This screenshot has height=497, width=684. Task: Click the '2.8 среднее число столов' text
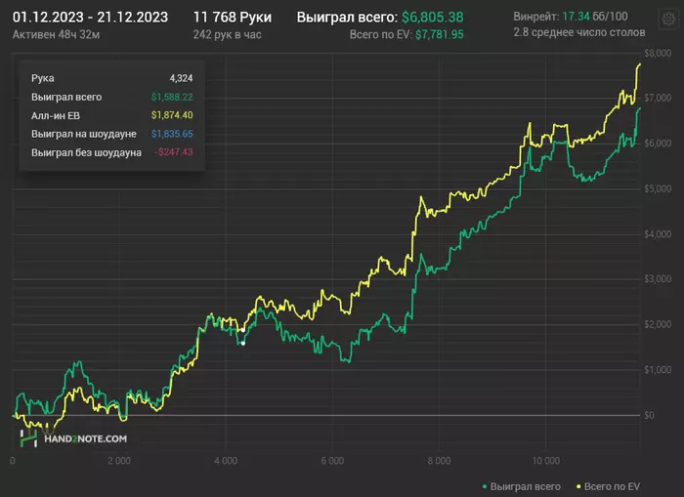click(x=579, y=32)
